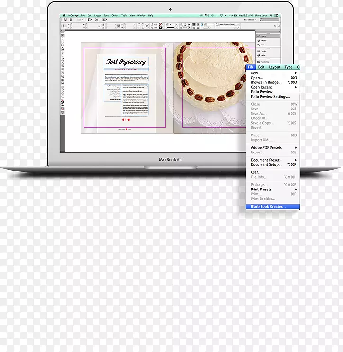Open the Essentials workspace switcher
Viewport: 343px width, 352px height.
[x=250, y=20]
